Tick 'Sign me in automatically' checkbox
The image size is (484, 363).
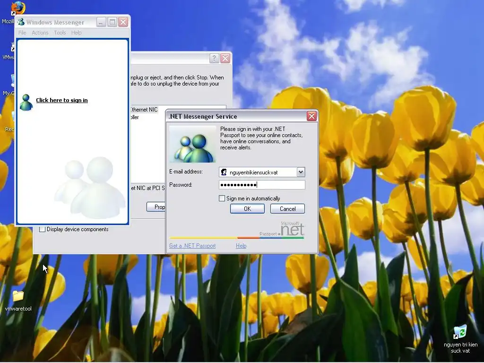click(222, 199)
